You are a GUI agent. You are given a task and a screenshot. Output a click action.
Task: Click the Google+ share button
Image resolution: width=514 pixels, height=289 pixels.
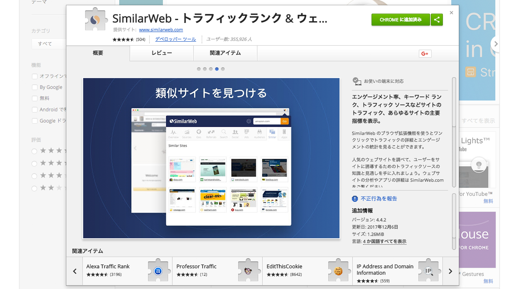coord(425,54)
